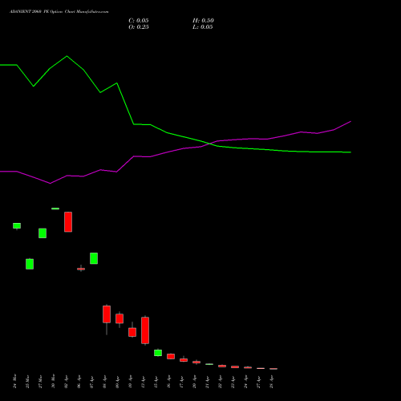Click the green candle above 24 Mar
Viewport: 401px width, 401px height.
[x=17, y=225]
